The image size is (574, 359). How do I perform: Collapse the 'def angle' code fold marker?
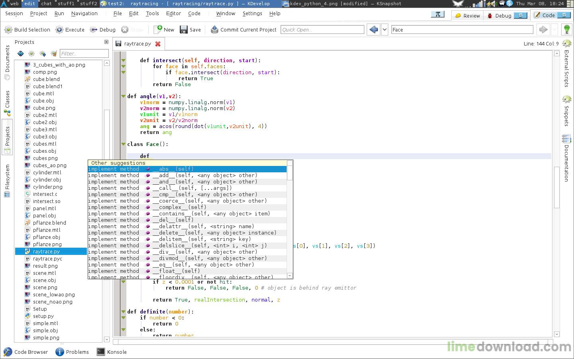click(124, 97)
